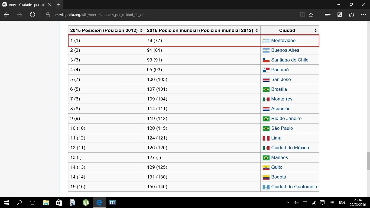370x208 pixels.
Task: Add page to favorites star
Action: point(311,15)
